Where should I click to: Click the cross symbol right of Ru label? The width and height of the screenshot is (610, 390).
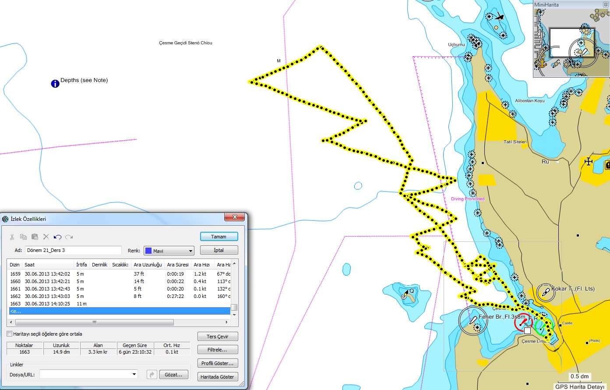coord(588,161)
